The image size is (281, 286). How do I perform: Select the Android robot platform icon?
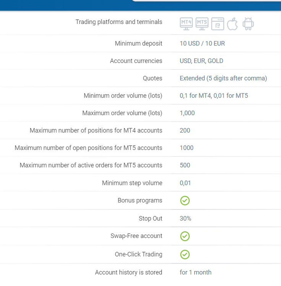pyautogui.click(x=248, y=24)
